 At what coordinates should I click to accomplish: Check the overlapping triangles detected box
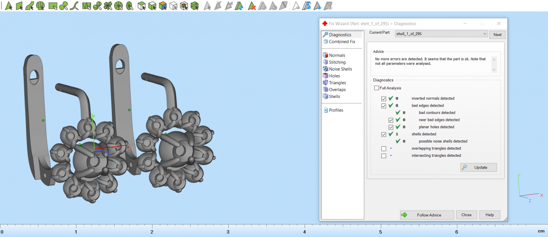click(x=384, y=149)
